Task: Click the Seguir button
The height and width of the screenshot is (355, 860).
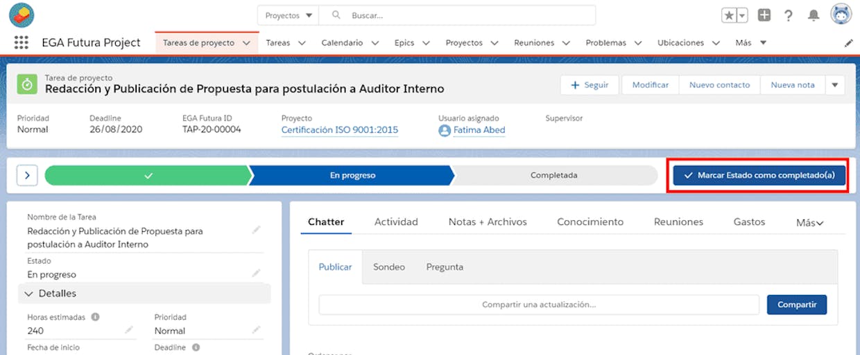Action: coord(590,85)
